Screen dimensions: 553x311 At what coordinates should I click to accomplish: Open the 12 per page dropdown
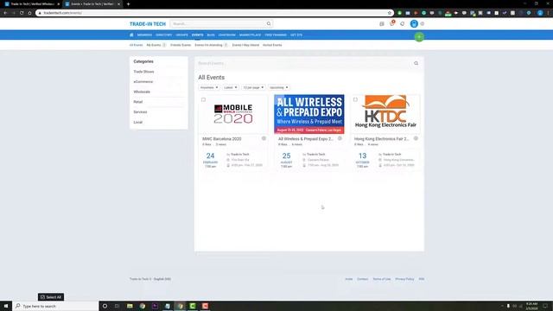(x=253, y=87)
